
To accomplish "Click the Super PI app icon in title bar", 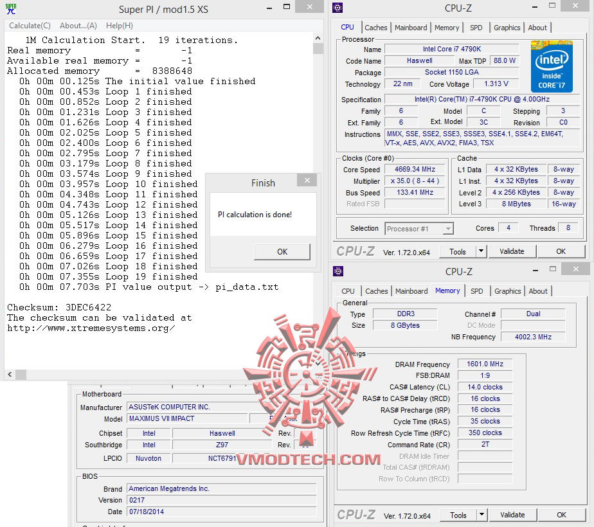I will [11, 9].
